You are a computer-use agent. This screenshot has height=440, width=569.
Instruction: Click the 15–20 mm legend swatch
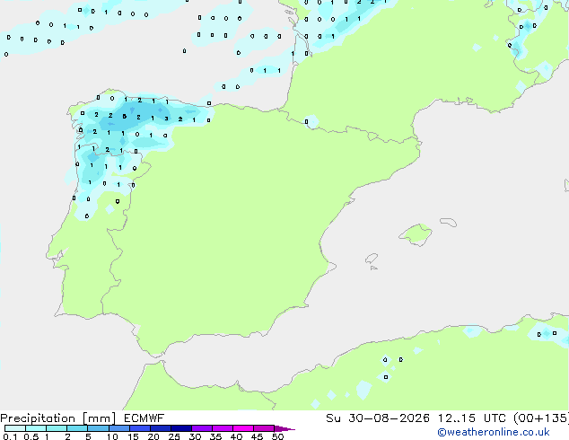click(139, 428)
